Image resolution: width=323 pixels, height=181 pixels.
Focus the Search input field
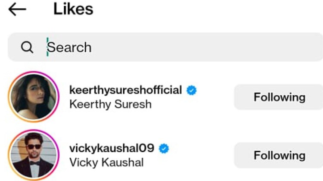tap(172, 47)
